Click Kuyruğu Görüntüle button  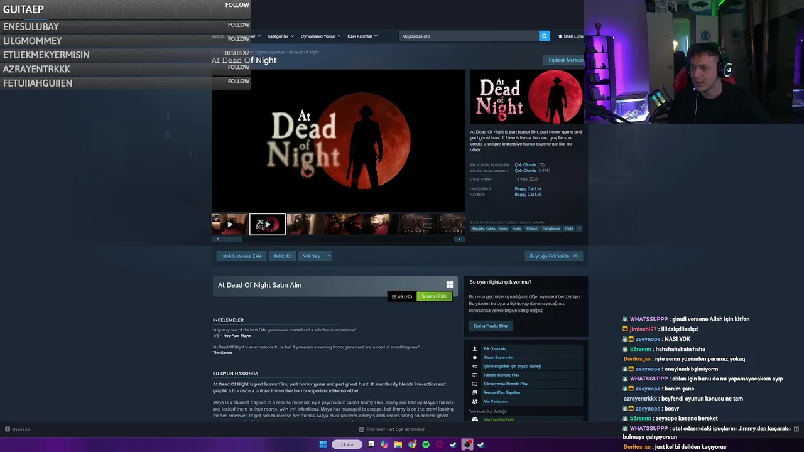(553, 256)
